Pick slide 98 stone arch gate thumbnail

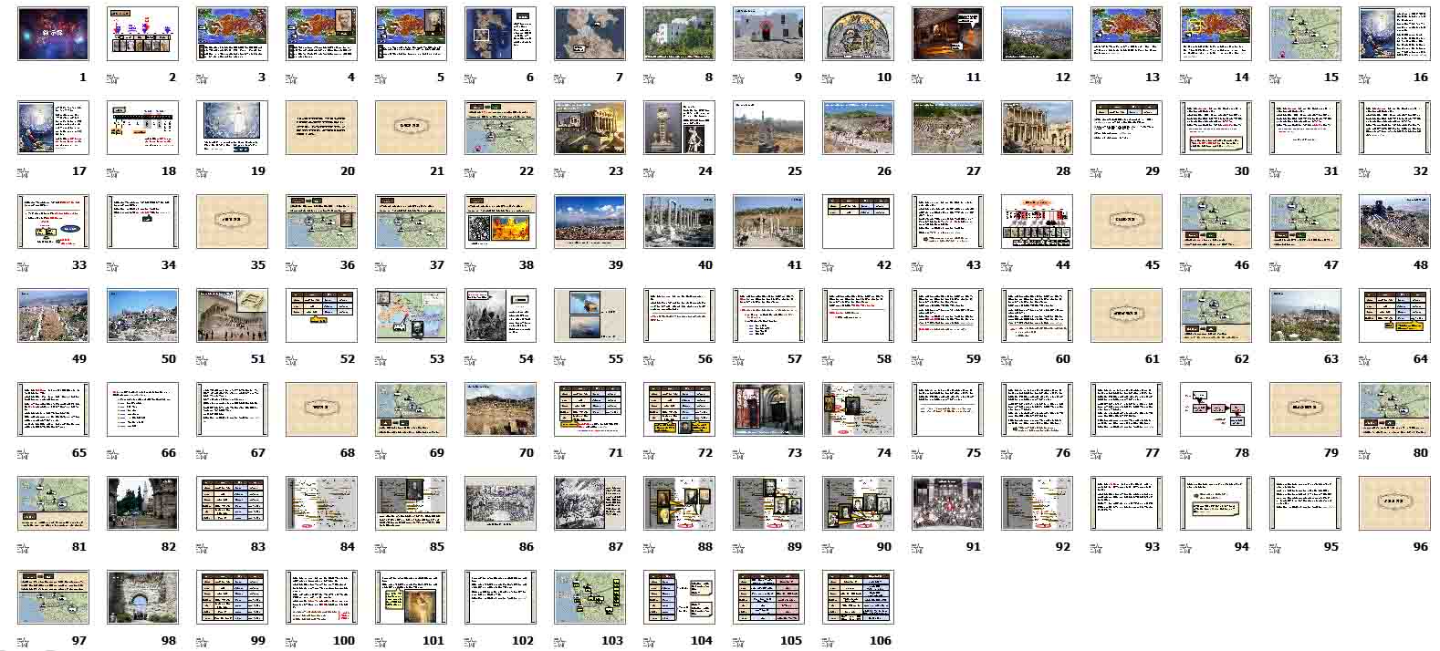[142, 597]
